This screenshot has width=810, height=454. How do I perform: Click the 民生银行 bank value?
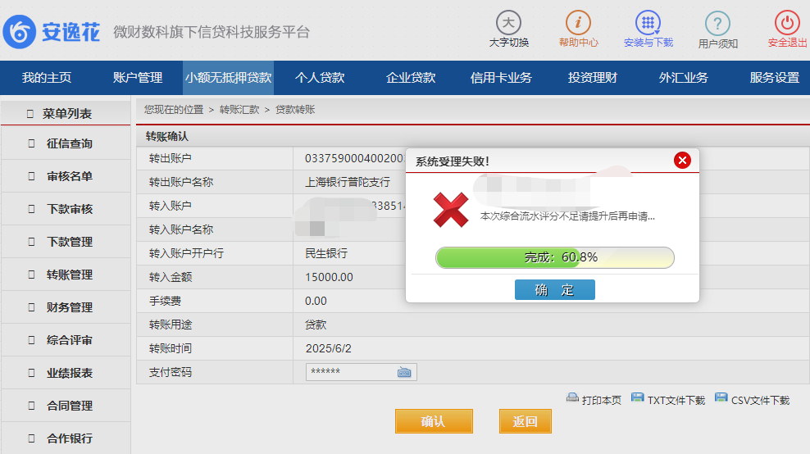click(x=326, y=253)
